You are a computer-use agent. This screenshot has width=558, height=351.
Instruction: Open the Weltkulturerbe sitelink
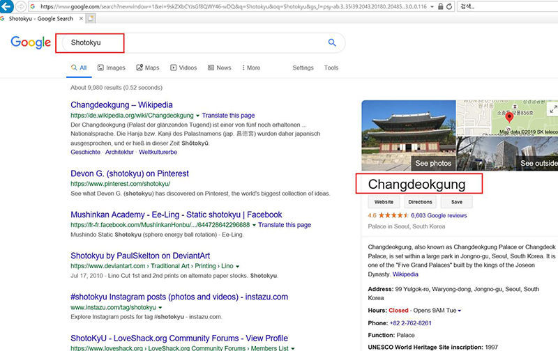point(158,152)
